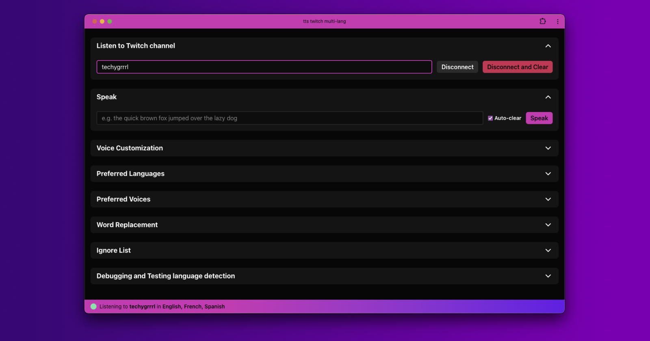Open the extensions puzzle icon in title bar

(543, 21)
